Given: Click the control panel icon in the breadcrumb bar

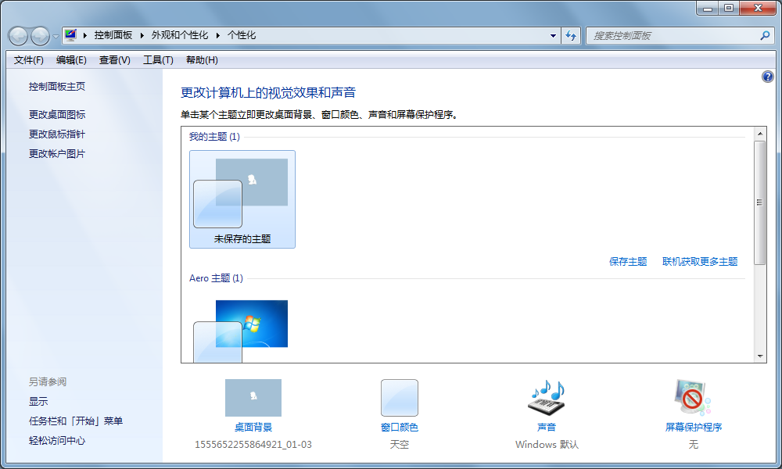Looking at the screenshot, I should click(x=70, y=35).
